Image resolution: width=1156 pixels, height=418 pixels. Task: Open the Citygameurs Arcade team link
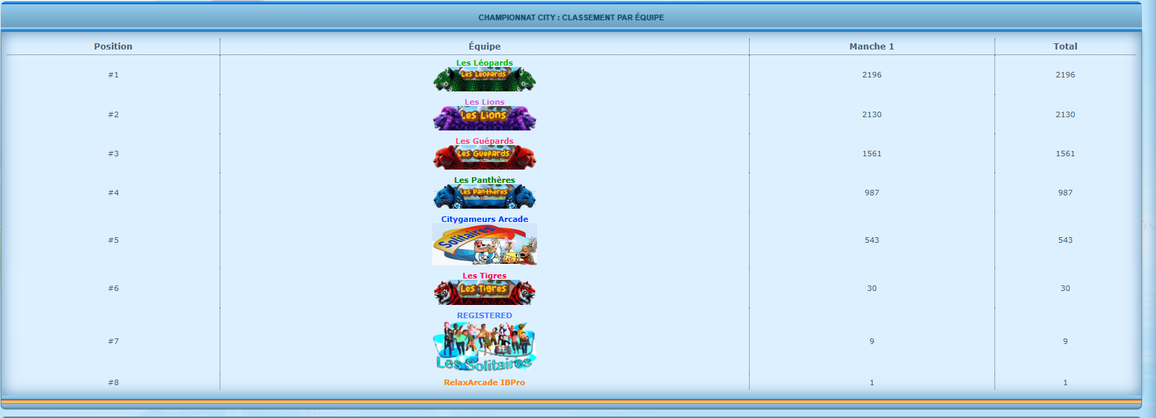(484, 219)
